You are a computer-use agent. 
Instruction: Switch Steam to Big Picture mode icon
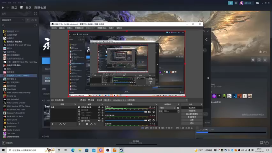coord(257,3)
